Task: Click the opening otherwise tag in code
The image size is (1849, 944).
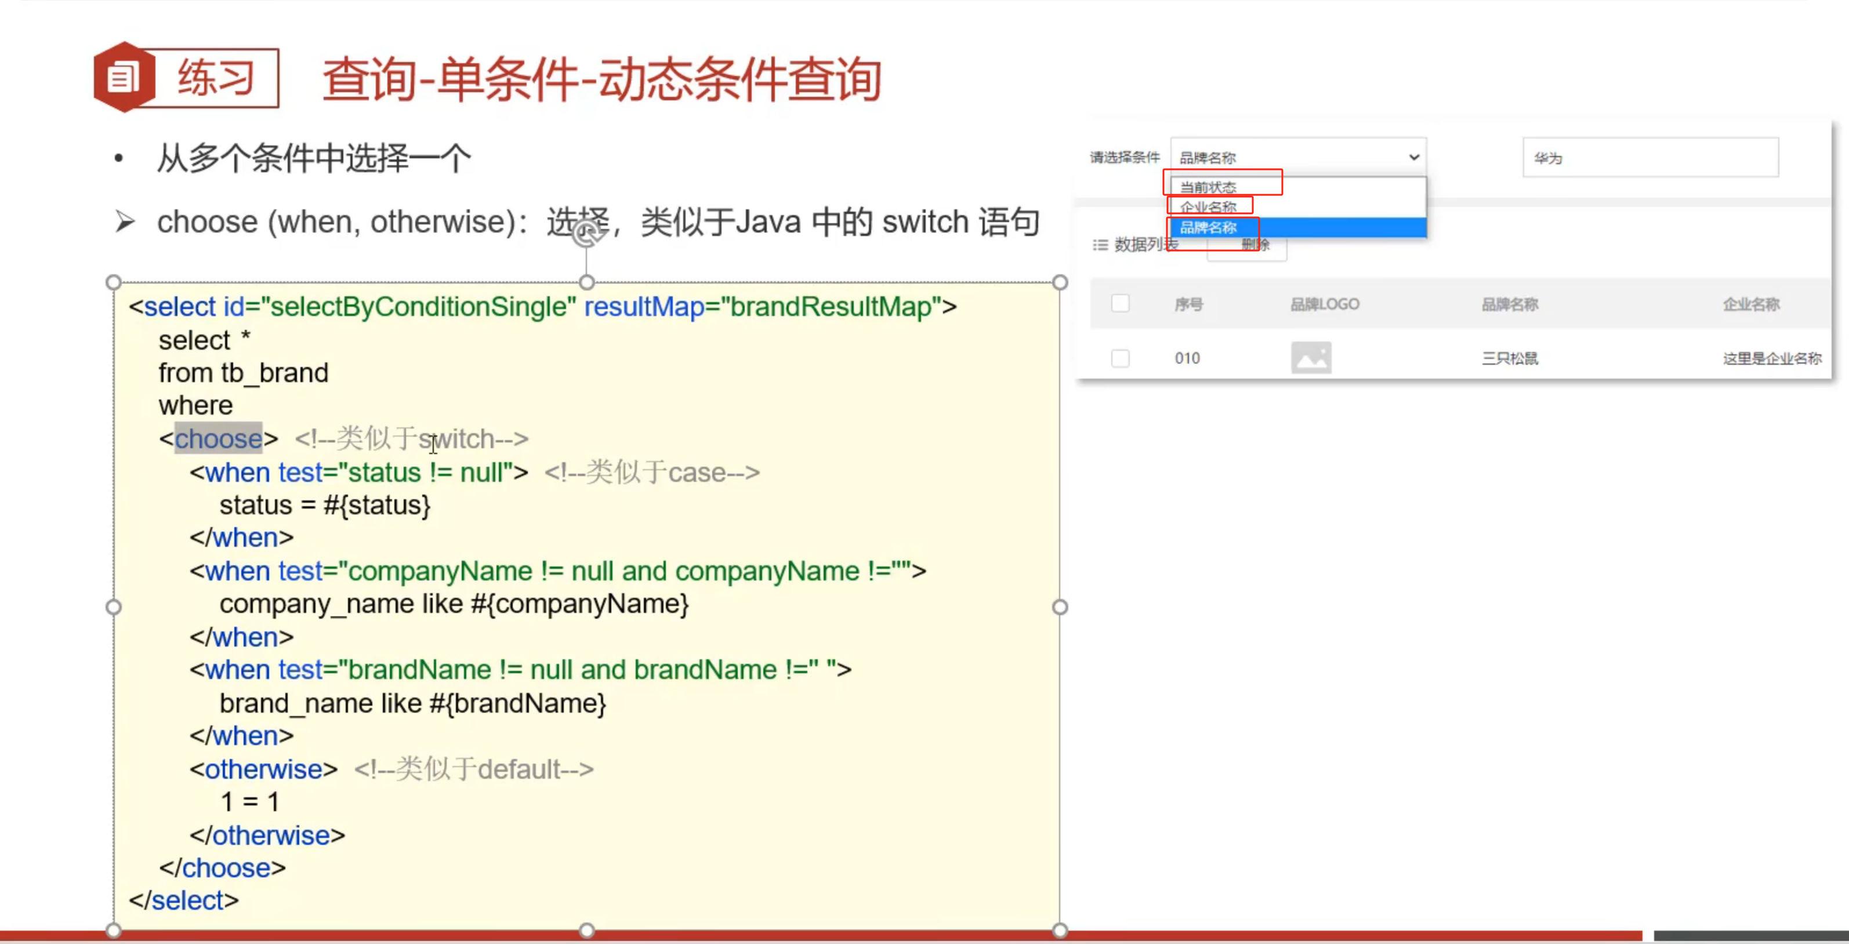Action: tap(263, 769)
